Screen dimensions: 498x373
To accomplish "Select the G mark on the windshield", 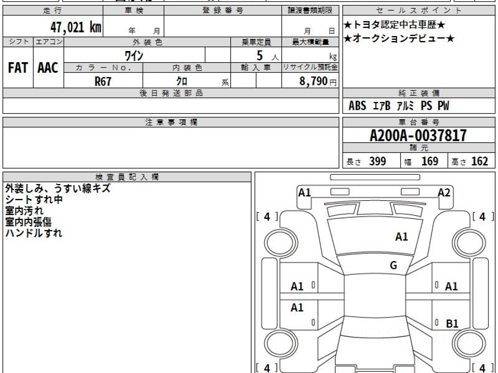I will click(393, 266).
